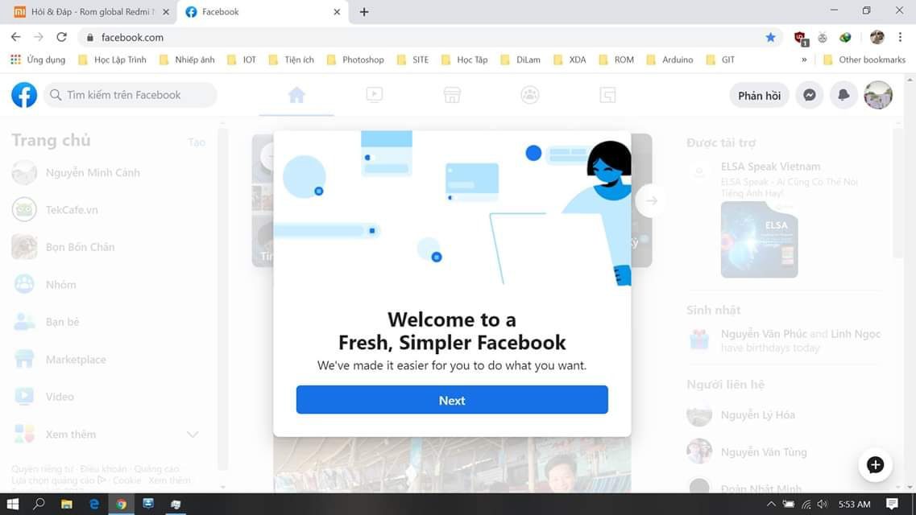Open the Học Lập Trình bookmark folder
This screenshot has height=515, width=916.
point(112,60)
